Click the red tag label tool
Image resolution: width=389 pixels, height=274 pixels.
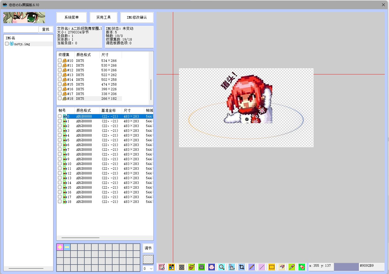(302, 267)
